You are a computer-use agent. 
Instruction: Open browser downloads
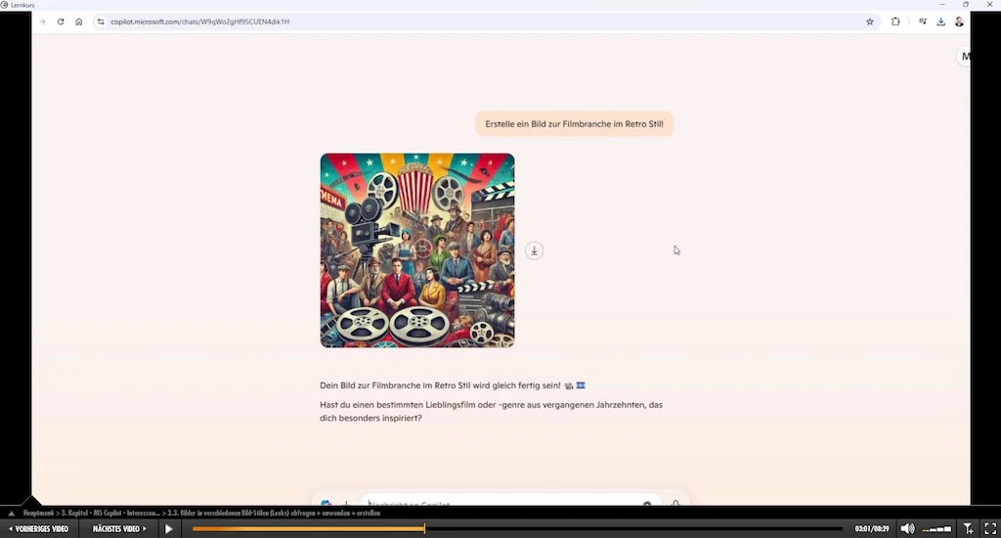(940, 22)
